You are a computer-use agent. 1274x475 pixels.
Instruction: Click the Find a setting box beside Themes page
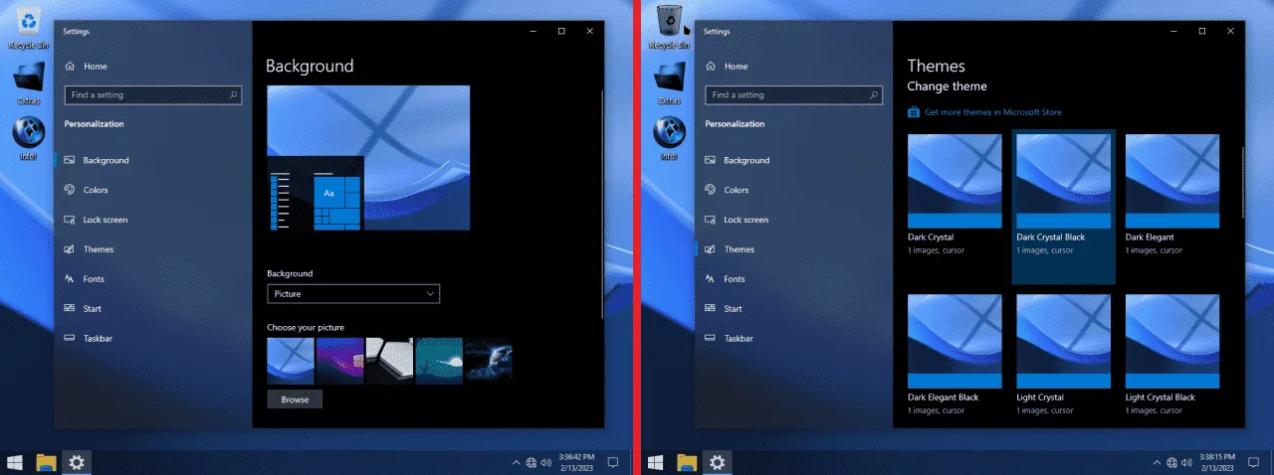point(794,95)
